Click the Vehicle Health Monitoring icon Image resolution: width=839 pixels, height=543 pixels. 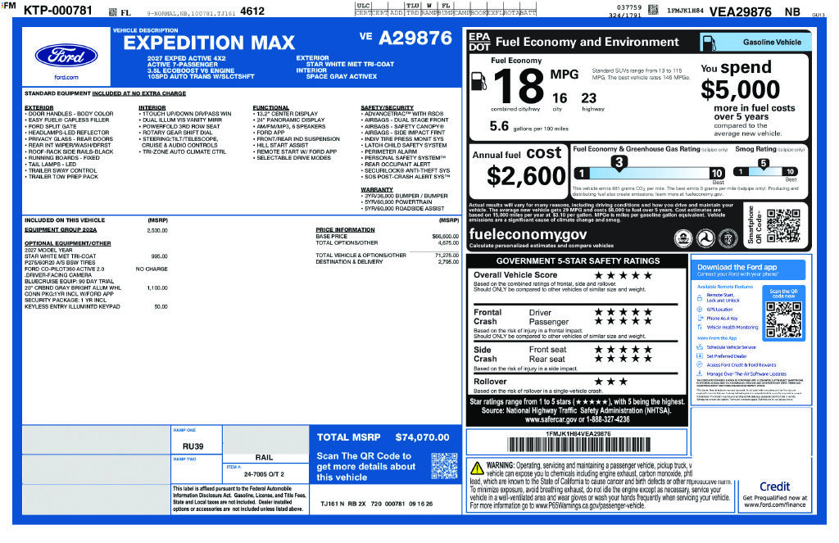[x=700, y=327]
